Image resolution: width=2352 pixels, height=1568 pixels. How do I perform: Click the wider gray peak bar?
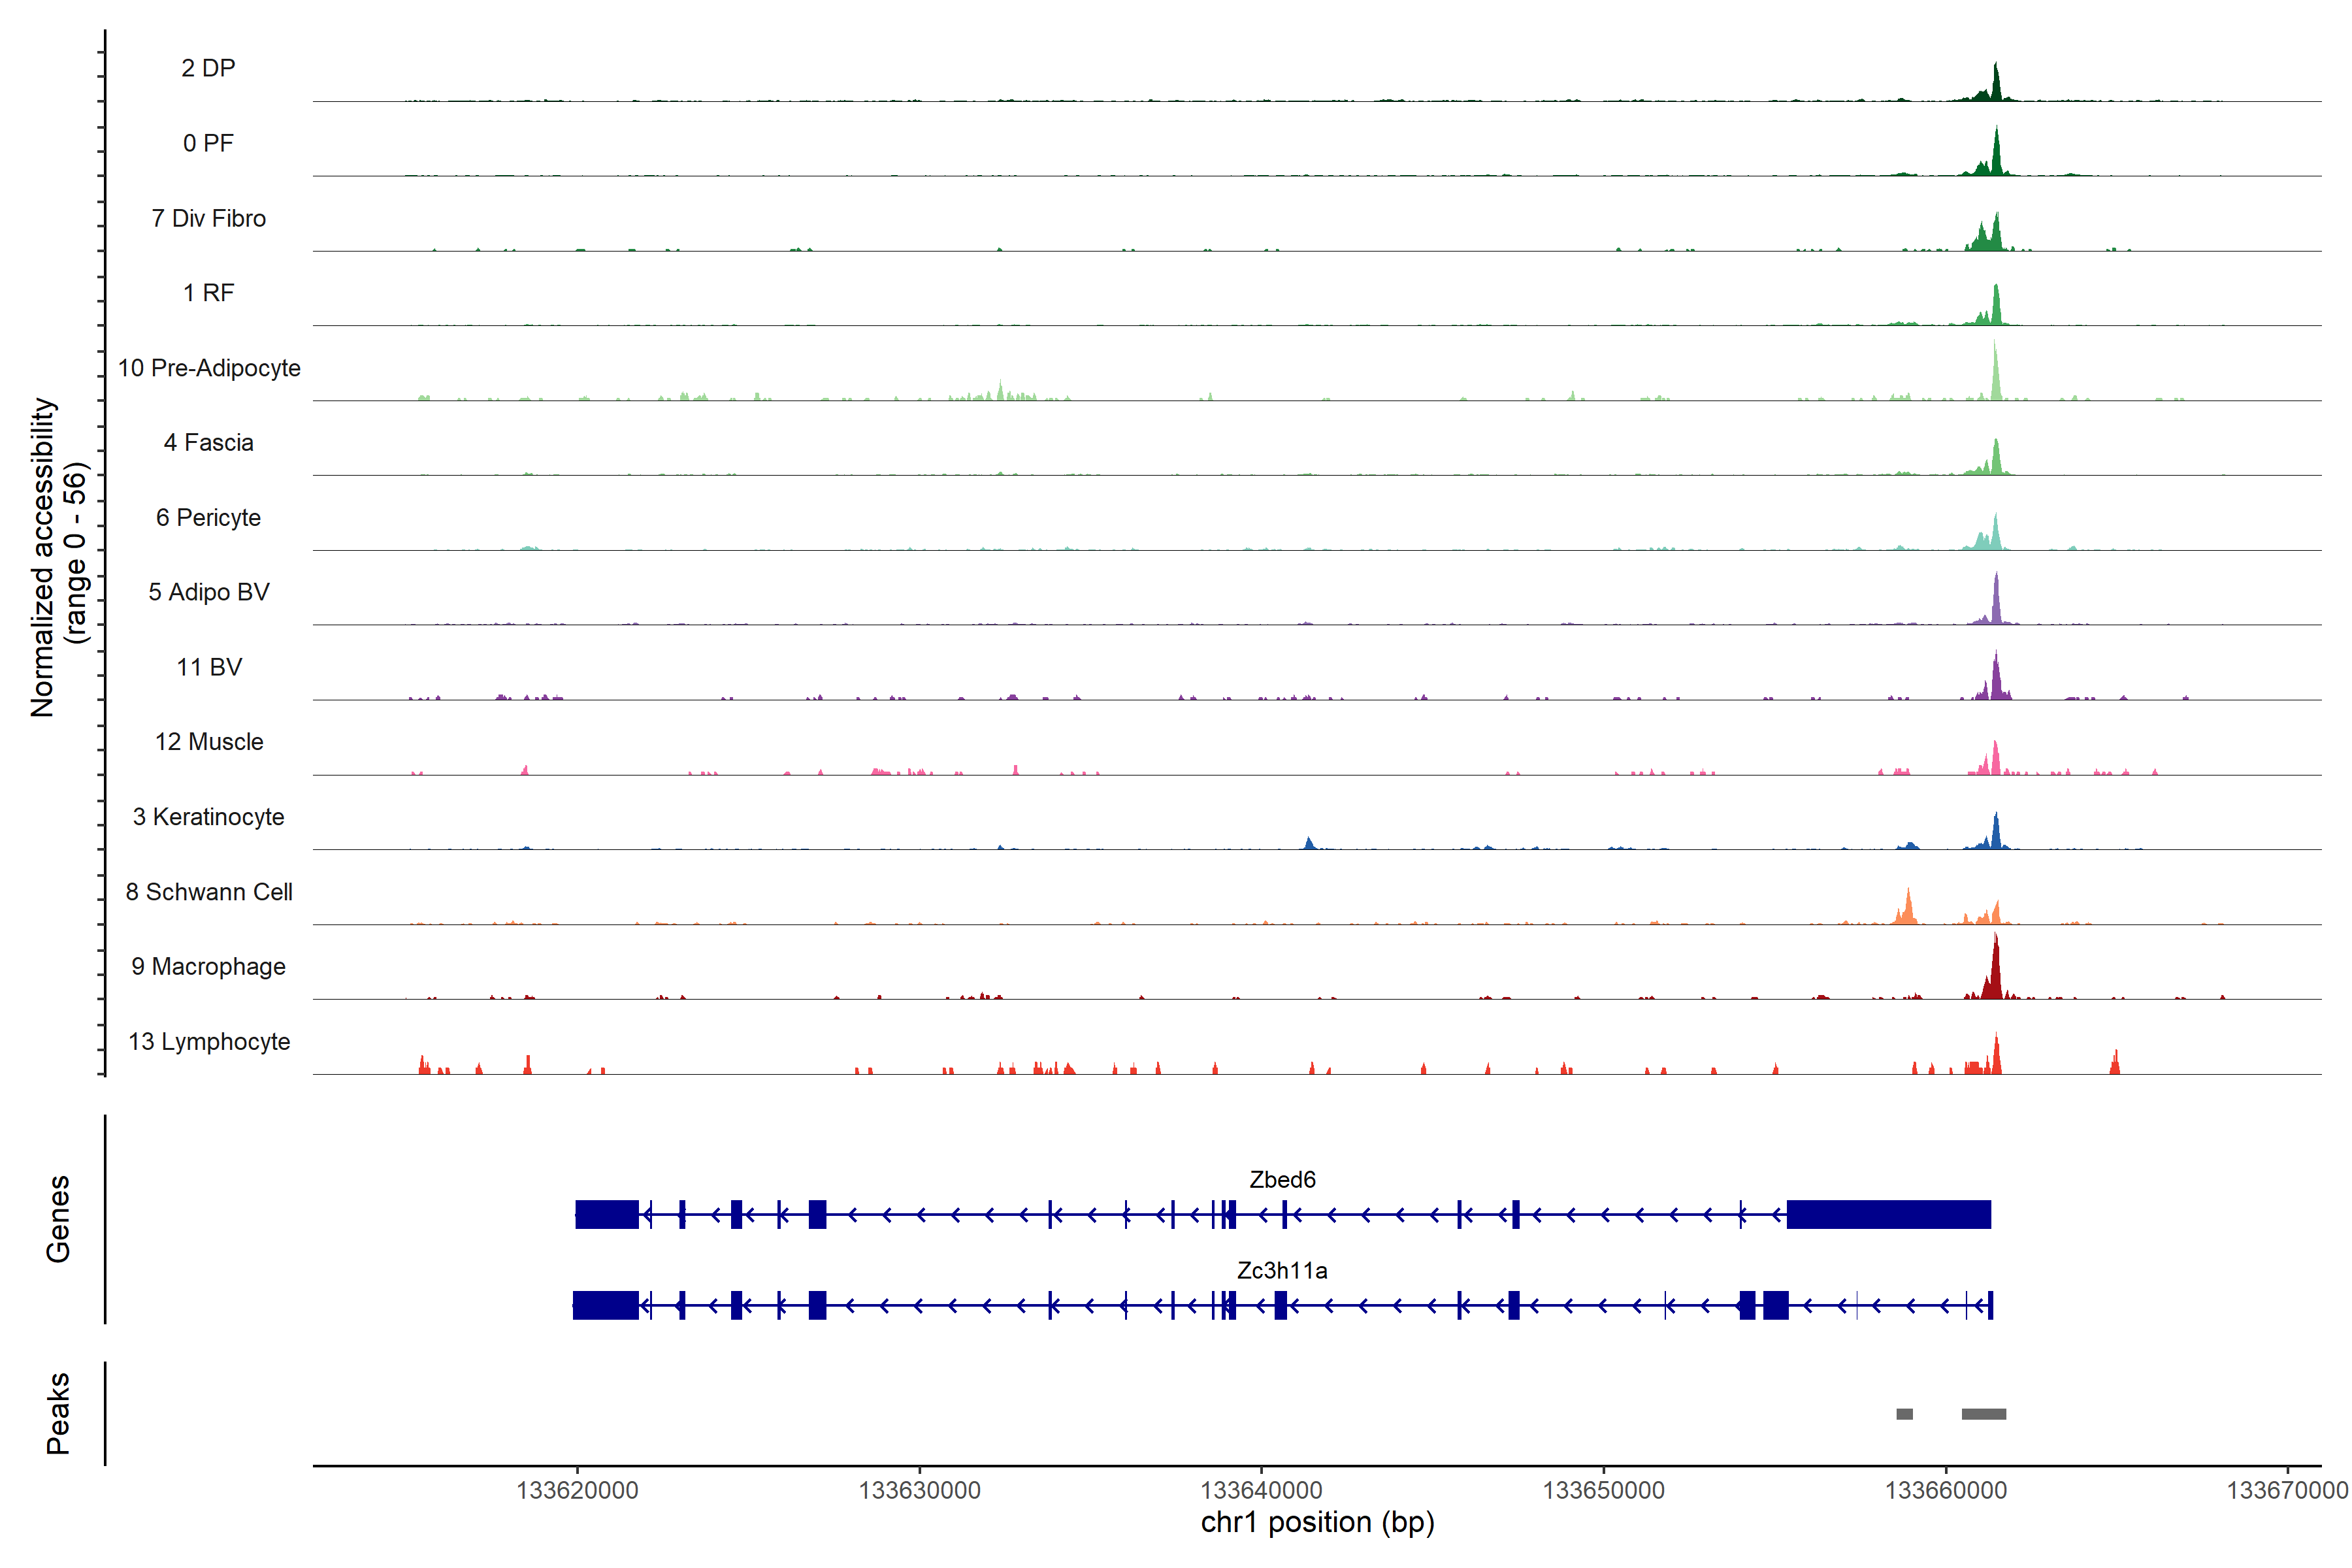(x=1983, y=1414)
